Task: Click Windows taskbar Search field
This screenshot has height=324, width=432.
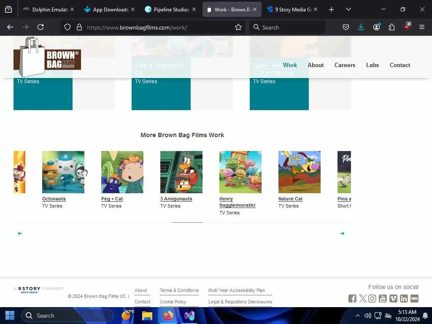Action: click(67, 316)
